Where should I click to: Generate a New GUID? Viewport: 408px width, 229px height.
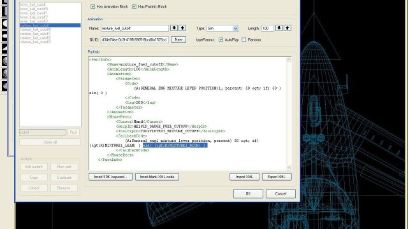point(178,39)
